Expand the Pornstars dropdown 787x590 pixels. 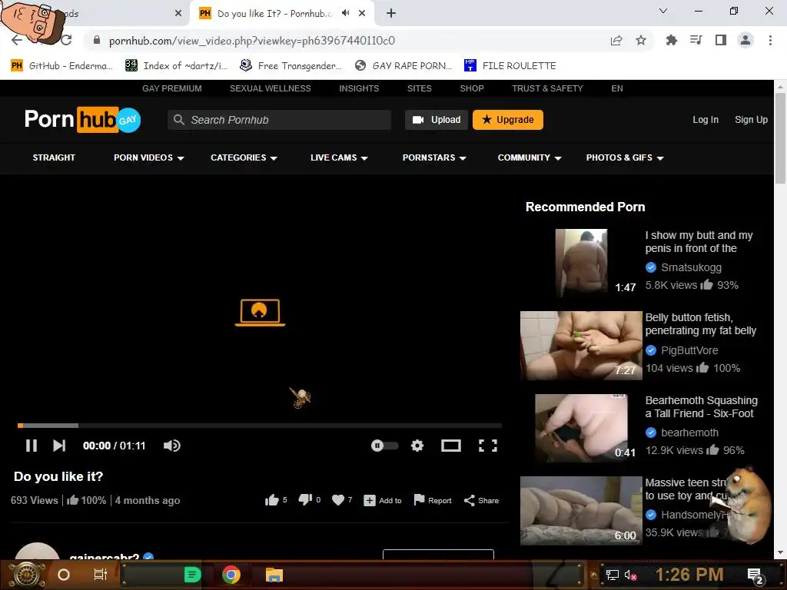(434, 157)
